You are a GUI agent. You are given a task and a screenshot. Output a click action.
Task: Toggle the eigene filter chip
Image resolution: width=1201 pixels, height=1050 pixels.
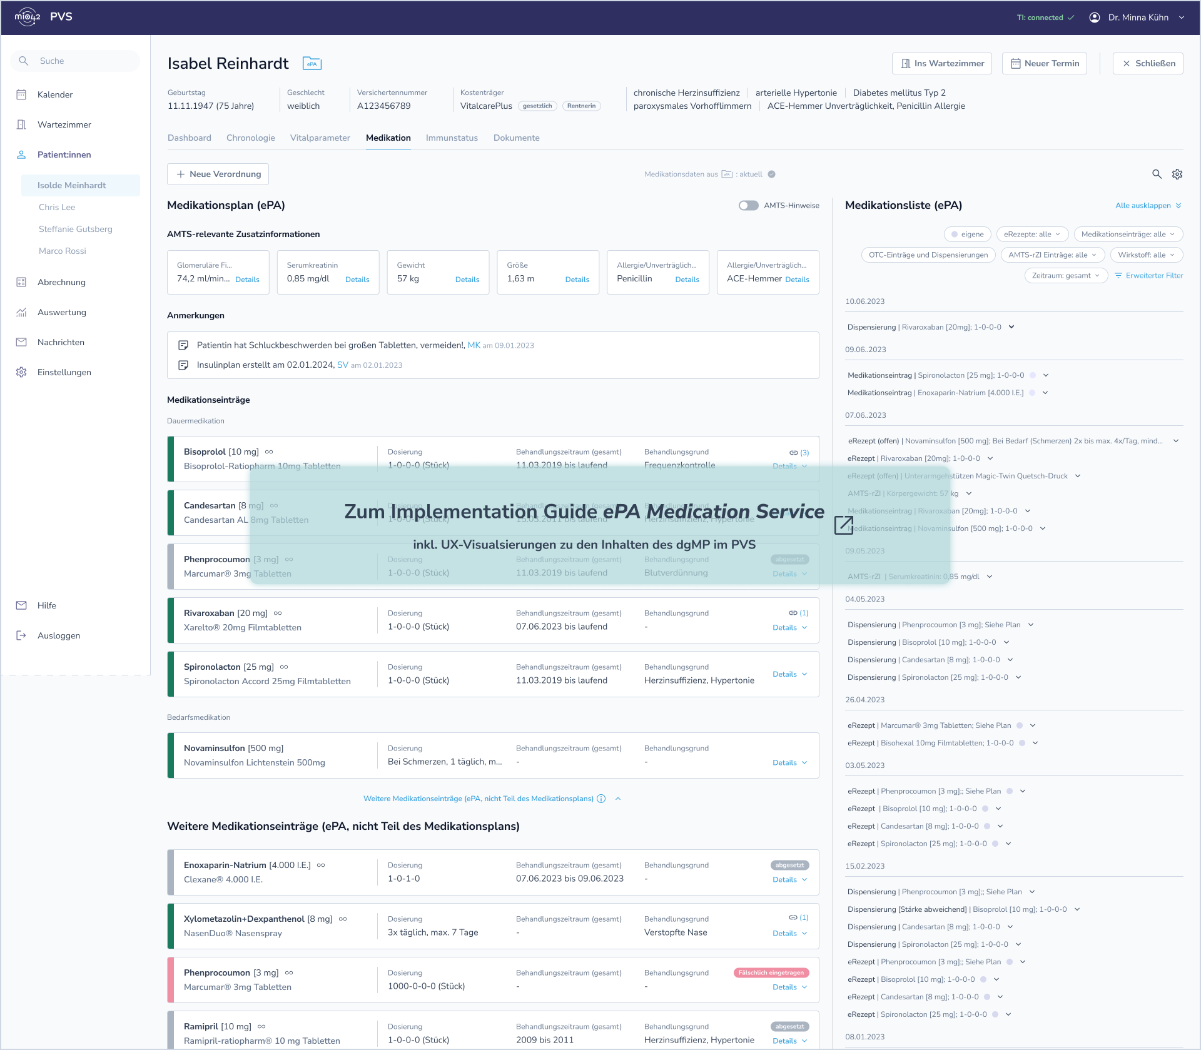(x=967, y=235)
